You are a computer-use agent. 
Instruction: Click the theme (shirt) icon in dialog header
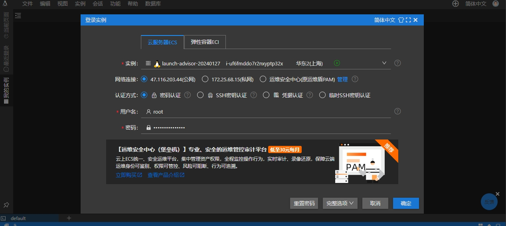pyautogui.click(x=401, y=20)
